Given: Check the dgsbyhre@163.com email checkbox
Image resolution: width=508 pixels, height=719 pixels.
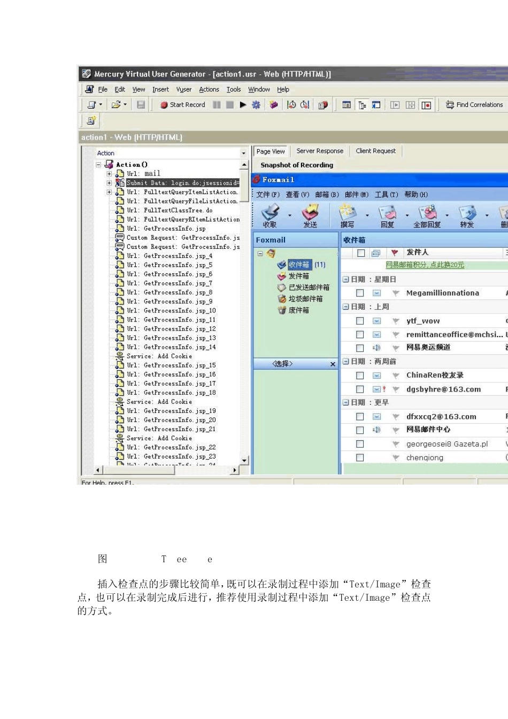Looking at the screenshot, I should pos(360,389).
